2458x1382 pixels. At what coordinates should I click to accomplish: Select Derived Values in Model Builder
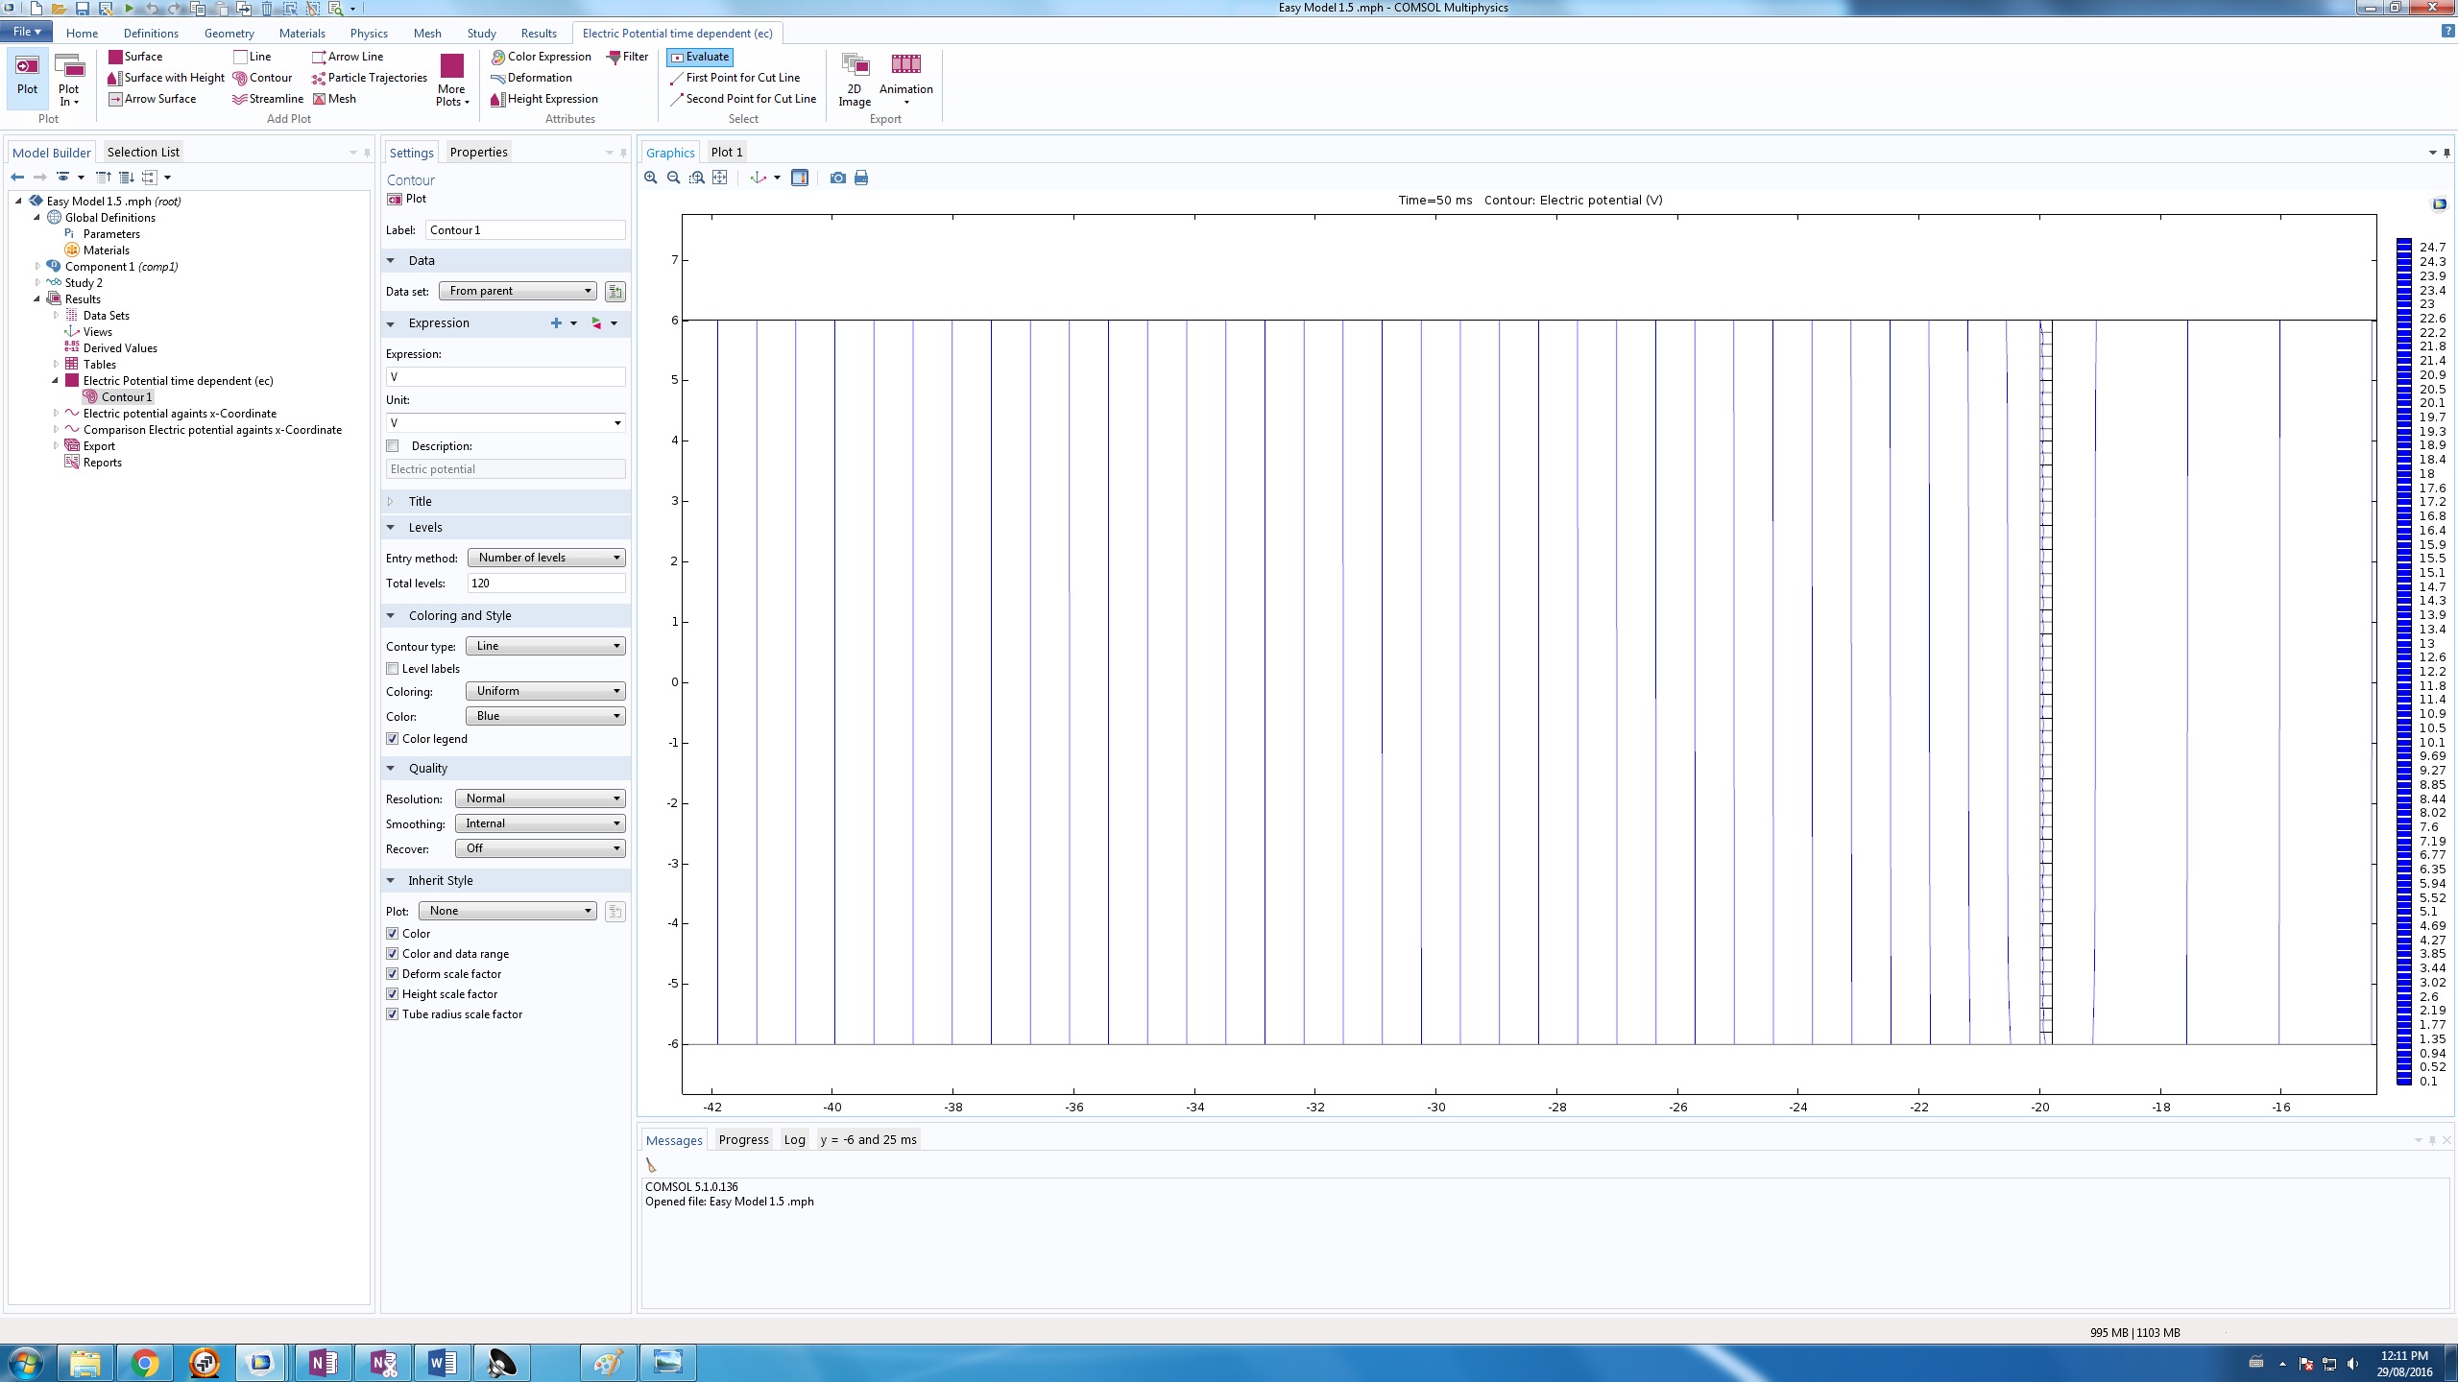pos(120,348)
